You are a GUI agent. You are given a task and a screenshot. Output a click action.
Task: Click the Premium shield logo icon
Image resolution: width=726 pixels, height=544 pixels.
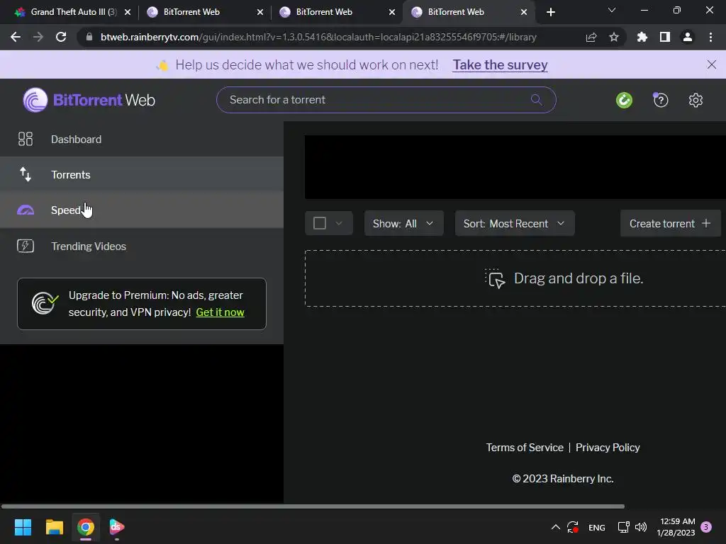(45, 303)
